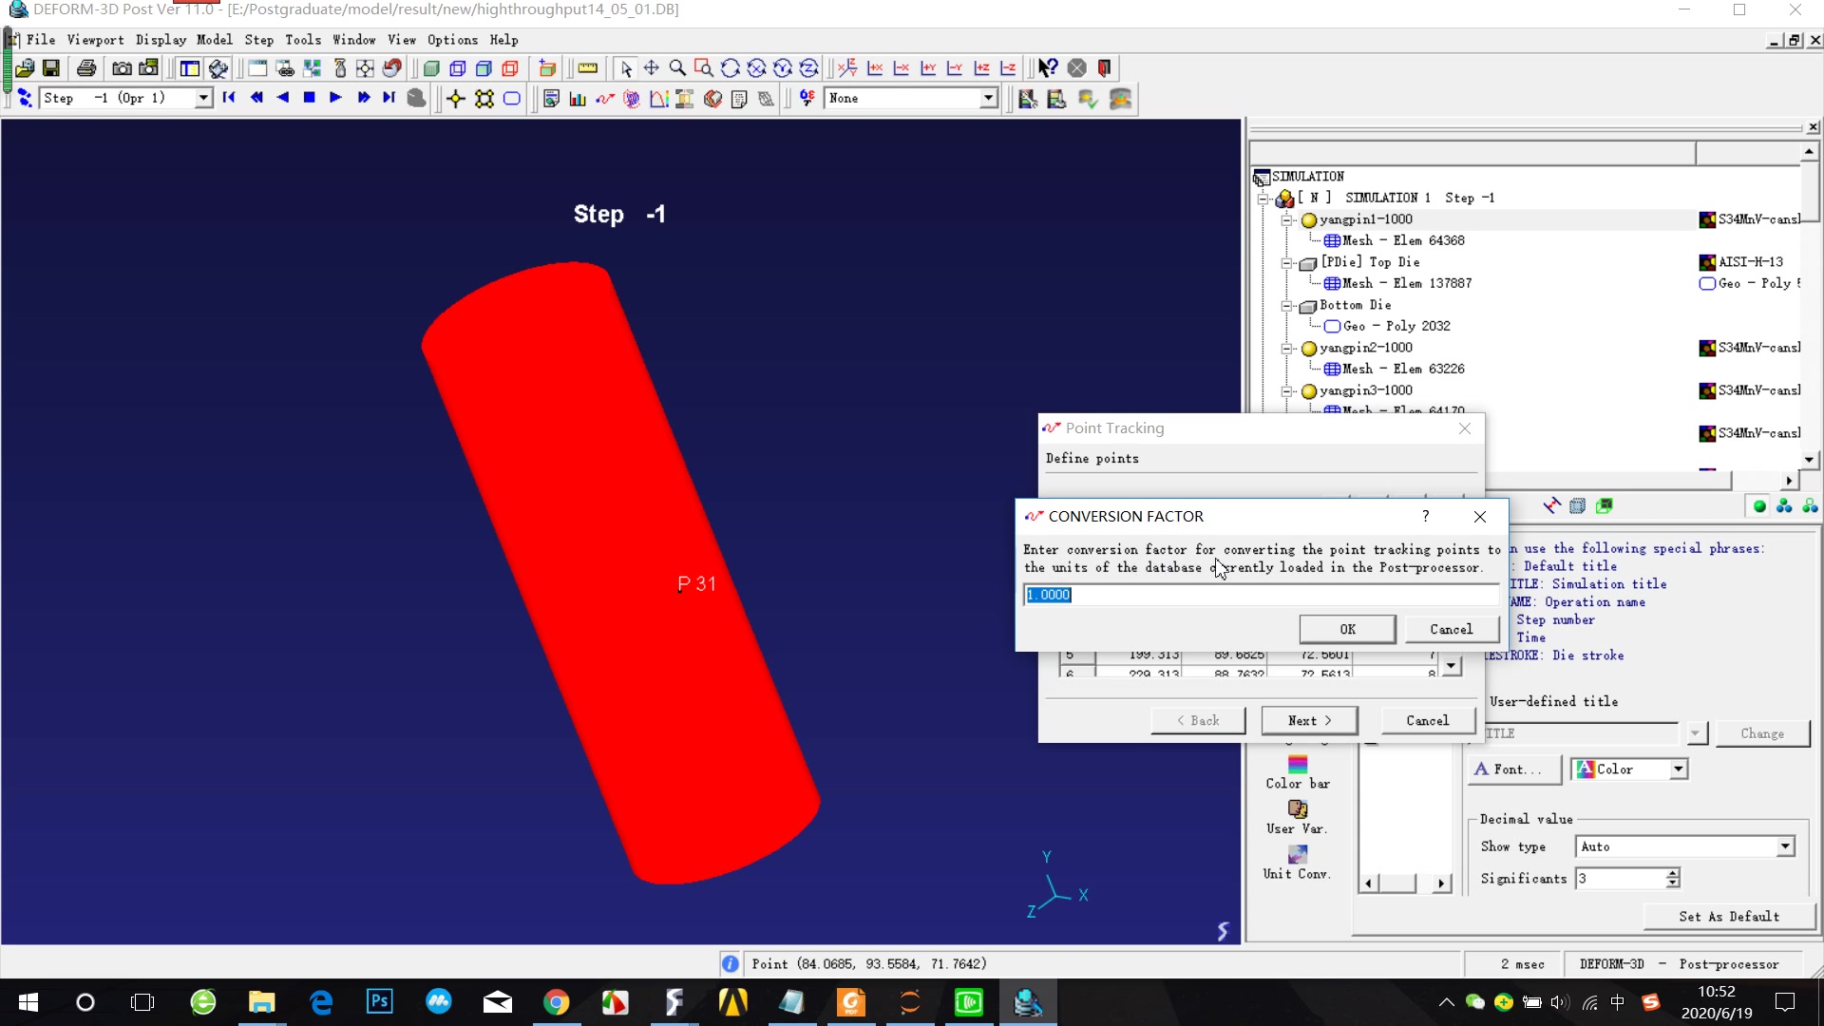Click the Next button in Point Tracking
The width and height of the screenshot is (1824, 1026).
[1309, 720]
